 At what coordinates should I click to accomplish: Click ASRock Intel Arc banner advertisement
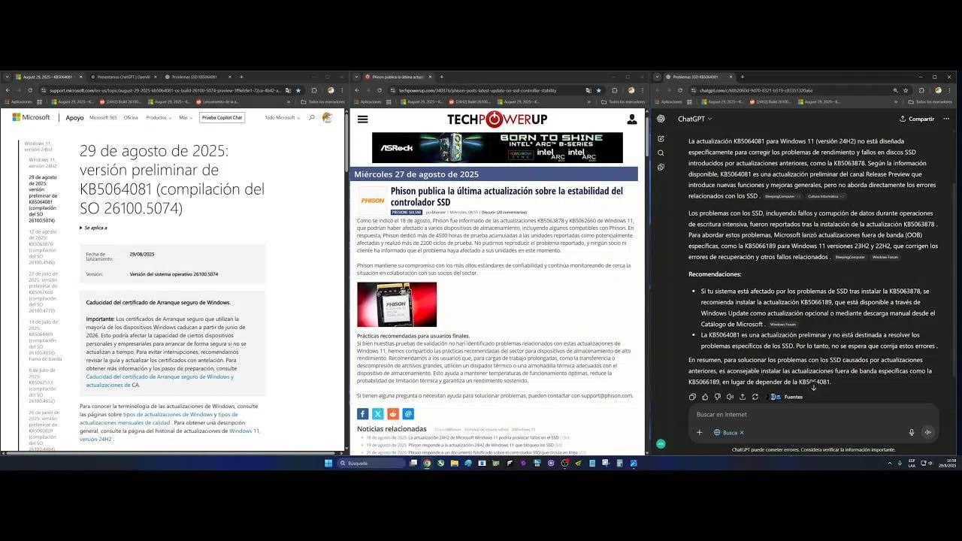coord(497,147)
